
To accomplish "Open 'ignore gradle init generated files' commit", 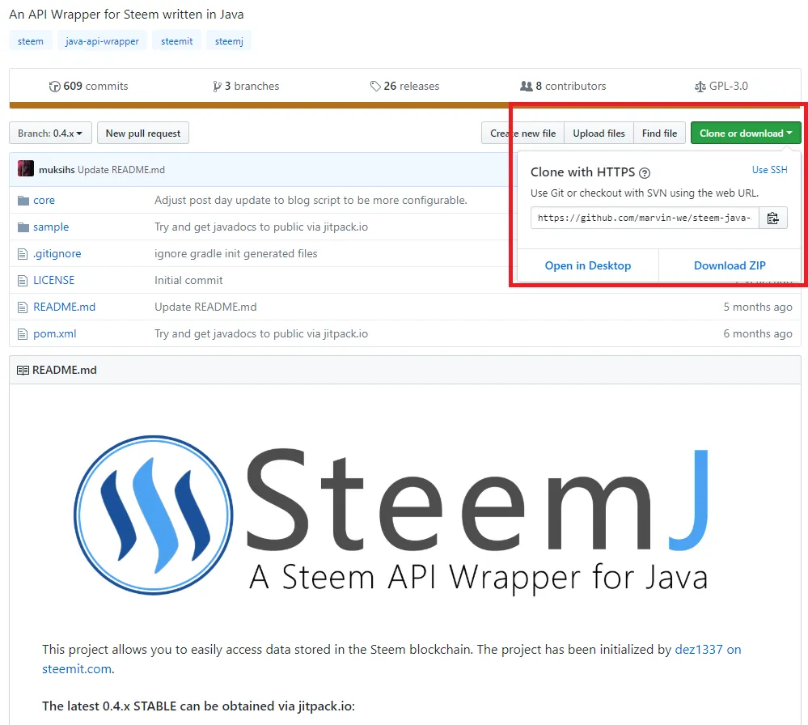I will (236, 254).
